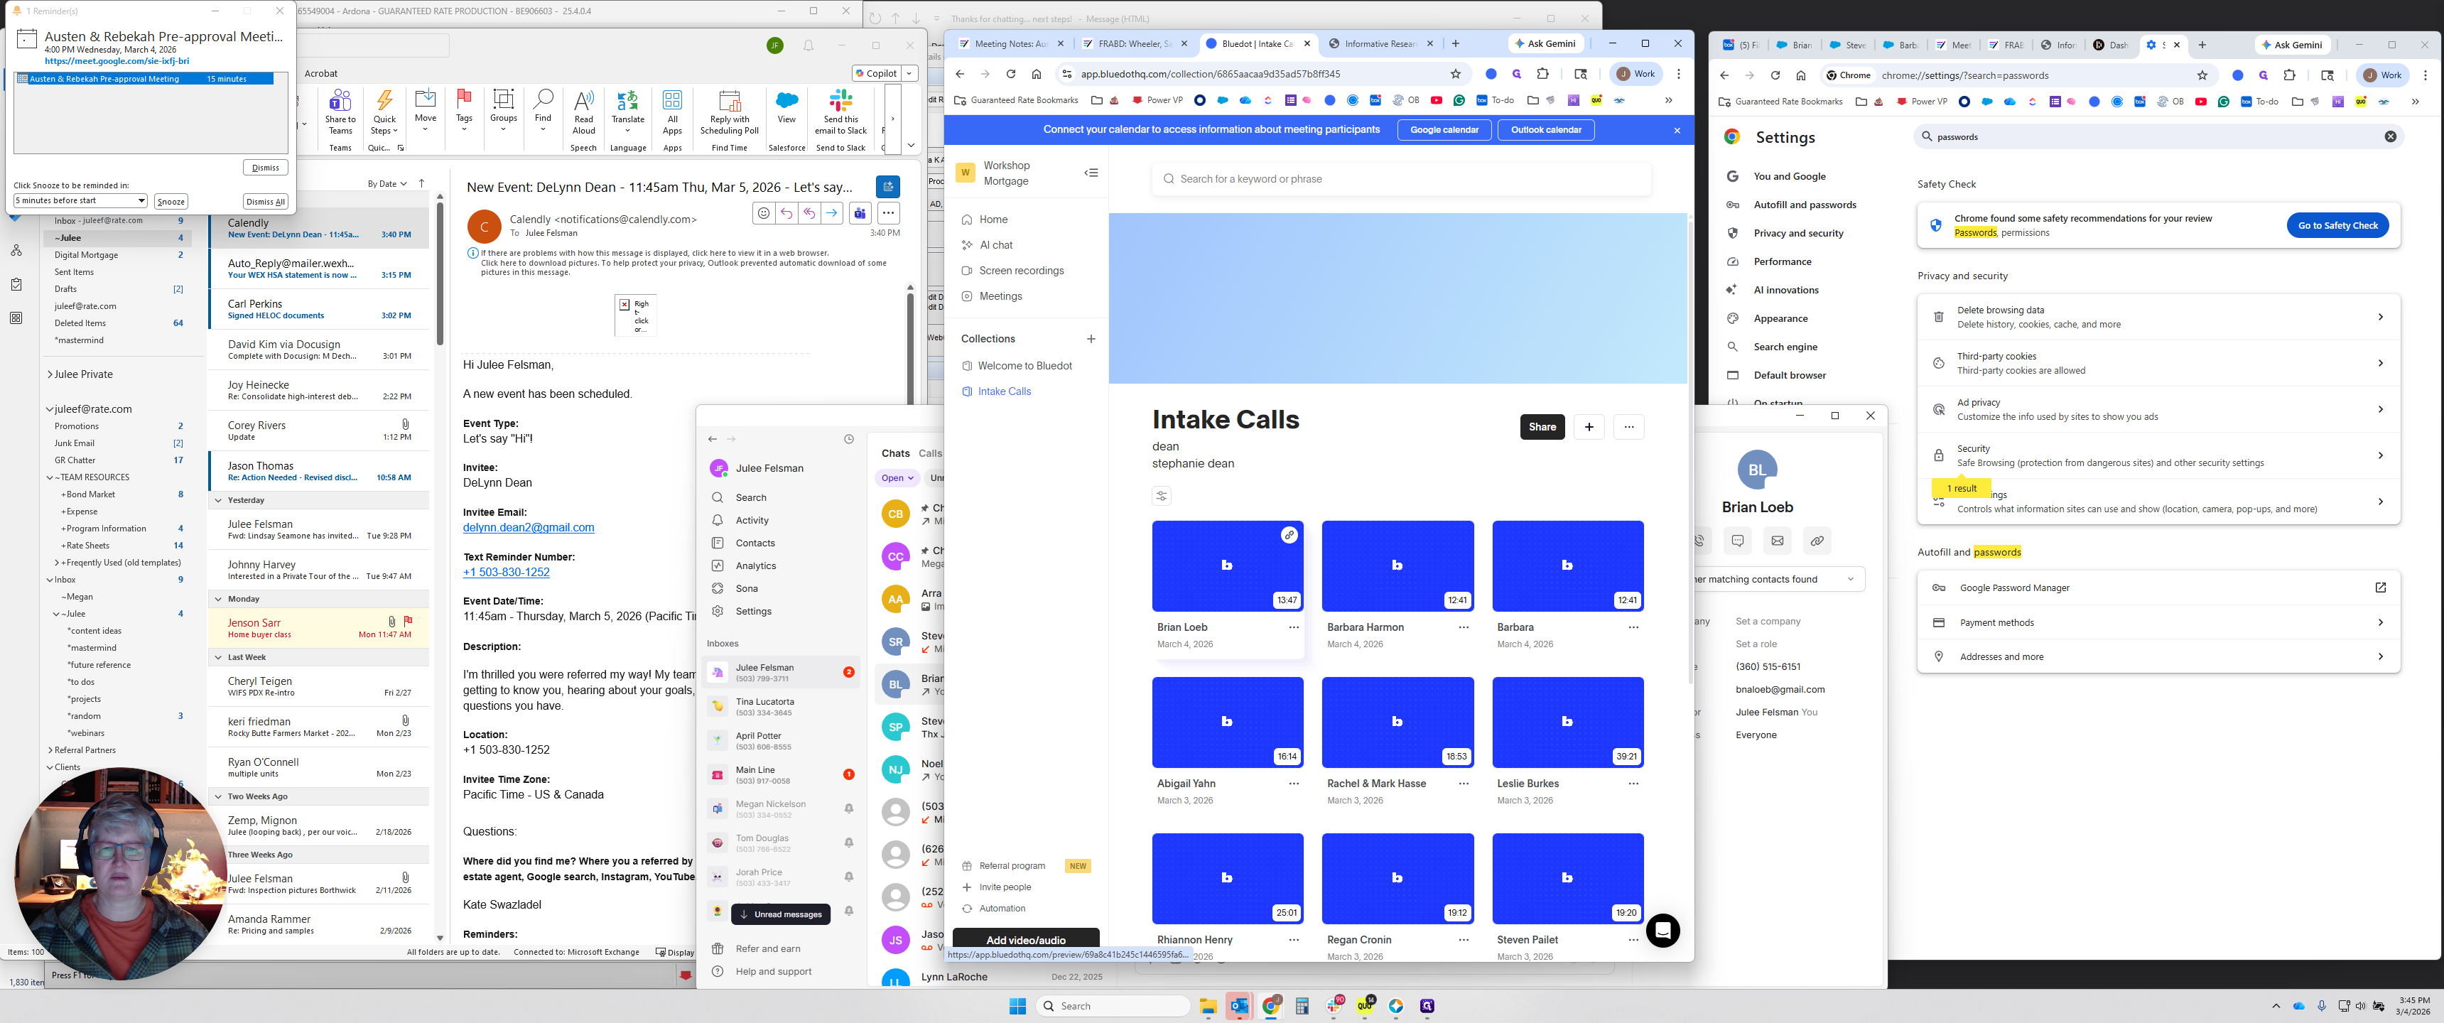Click Read Aloud in Outlook ribbon
The height and width of the screenshot is (1023, 2444).
[583, 112]
